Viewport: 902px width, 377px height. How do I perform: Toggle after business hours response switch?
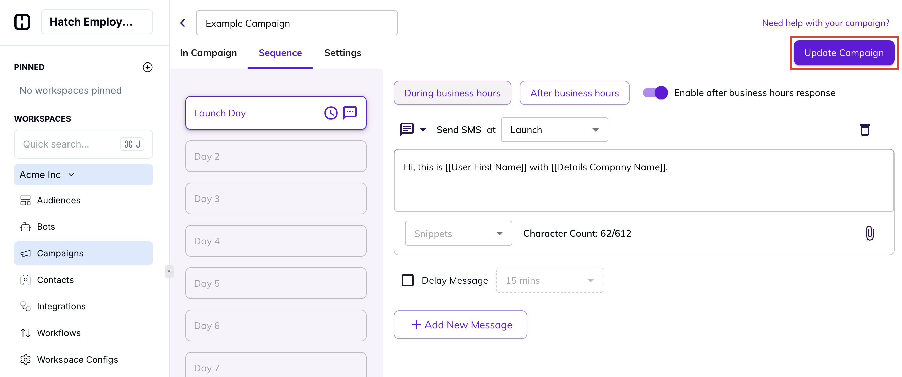655,93
